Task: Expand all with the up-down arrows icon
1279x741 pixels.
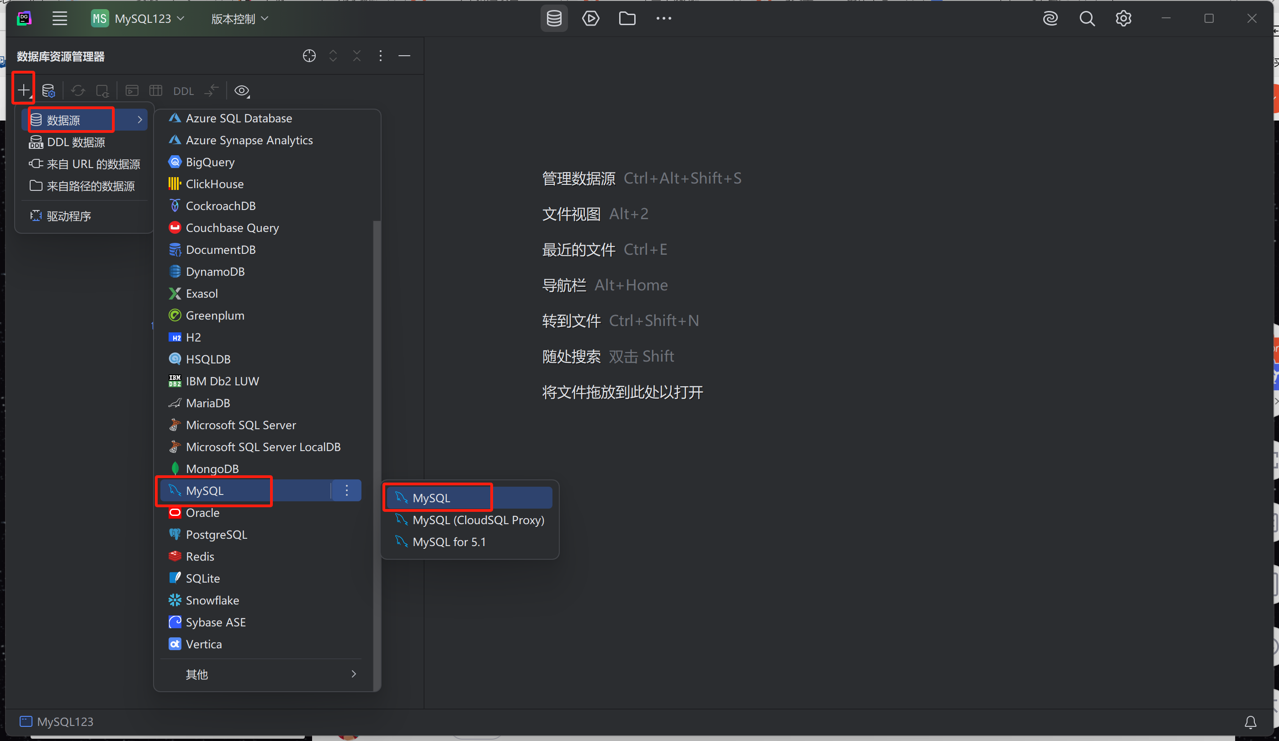Action: (x=333, y=56)
